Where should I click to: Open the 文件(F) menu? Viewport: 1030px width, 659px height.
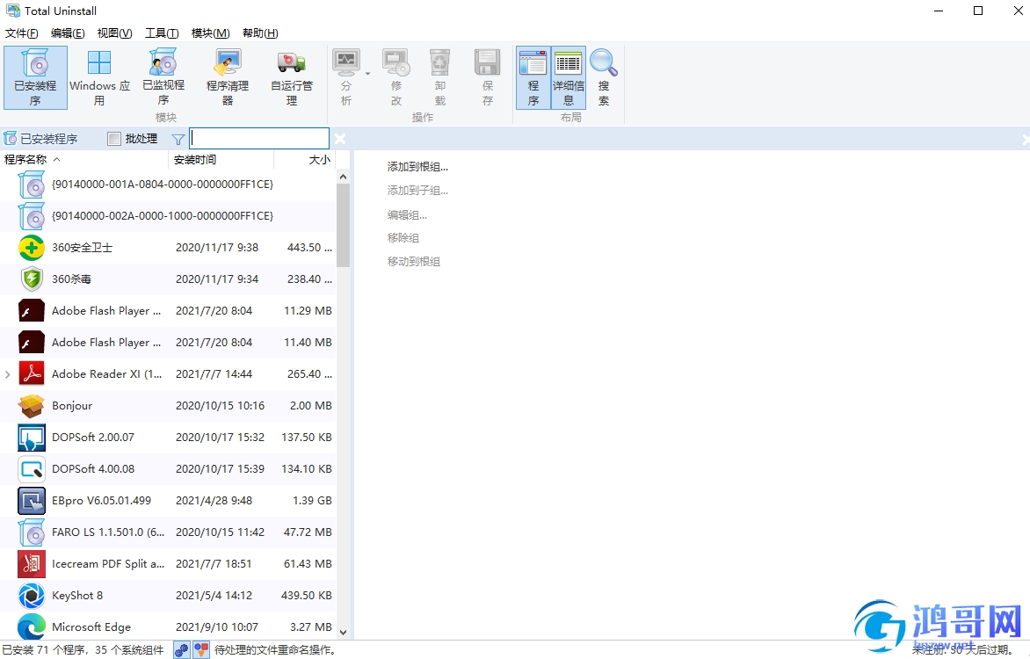[x=22, y=33]
